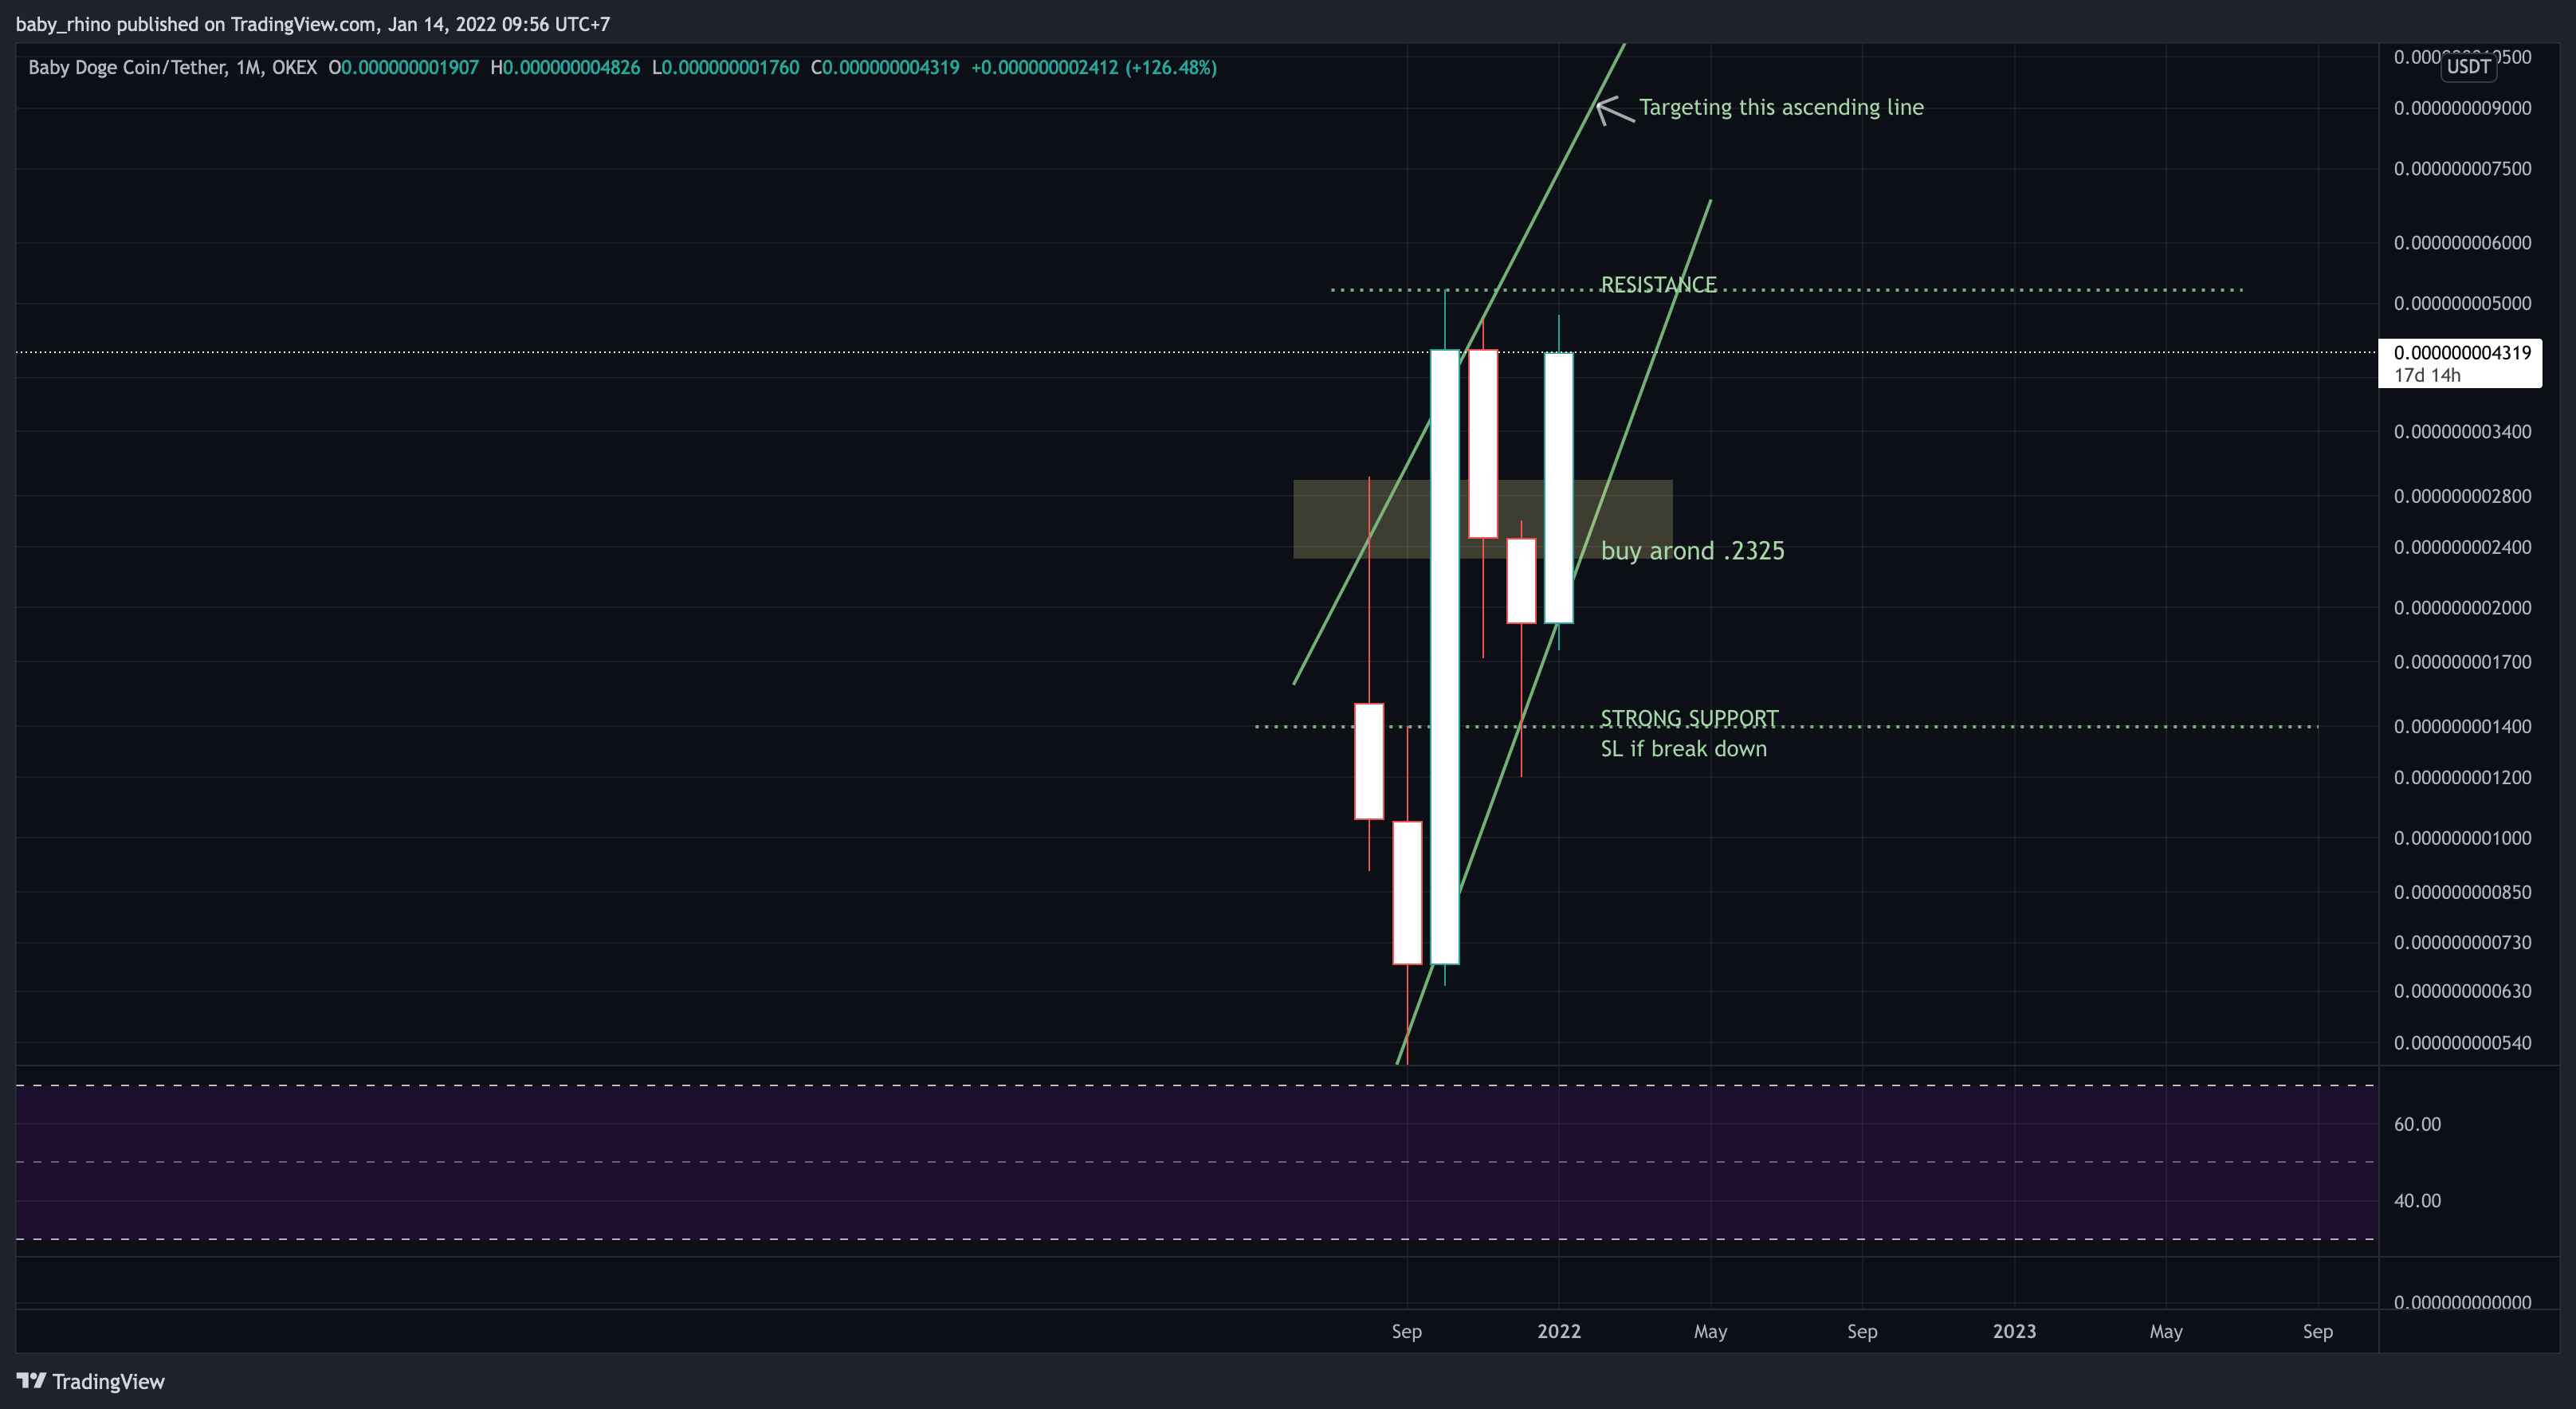Image resolution: width=2576 pixels, height=1409 pixels.
Task: Click the 'Targeting this ascending line' annotation
Action: click(1781, 107)
